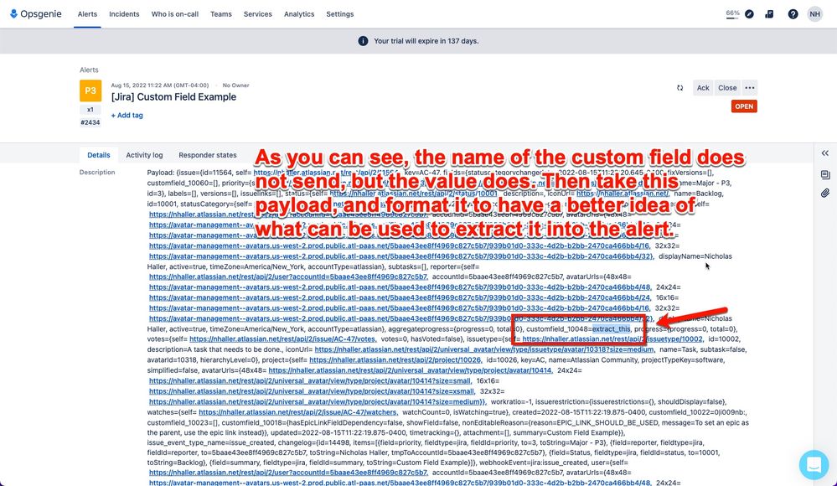Screen dimensions: 837x486
Task: Click the highlighted extract_this value
Action: click(611, 329)
